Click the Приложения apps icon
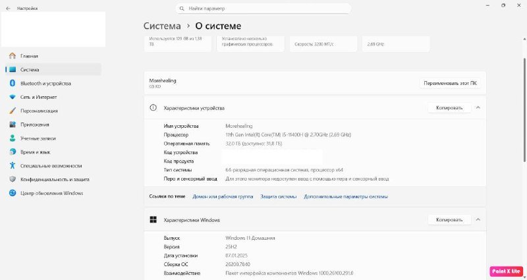 tap(13, 125)
